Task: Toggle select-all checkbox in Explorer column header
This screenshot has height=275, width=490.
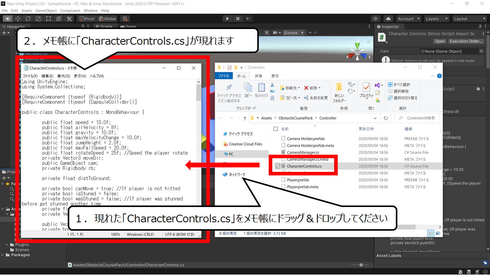Action: pos(276,129)
